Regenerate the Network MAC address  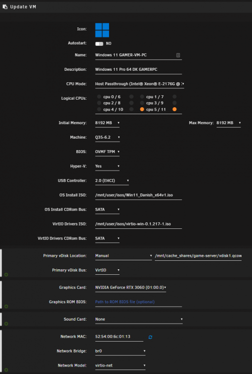150,337
